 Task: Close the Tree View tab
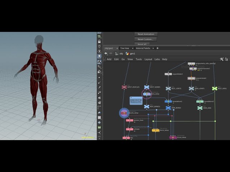coord(133,48)
